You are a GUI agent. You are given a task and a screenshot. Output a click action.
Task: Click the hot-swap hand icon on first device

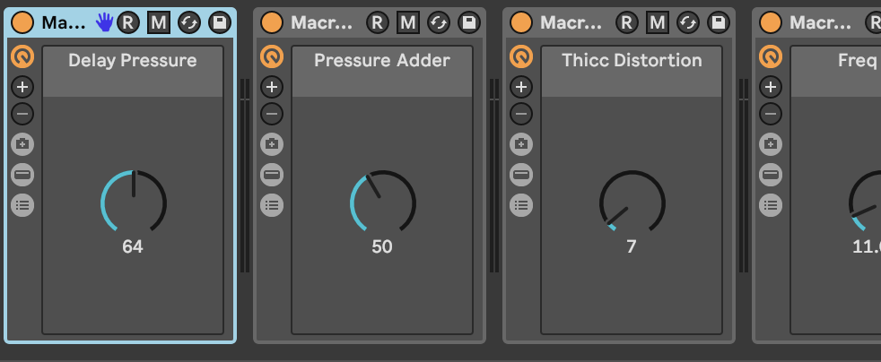pyautogui.click(x=105, y=22)
